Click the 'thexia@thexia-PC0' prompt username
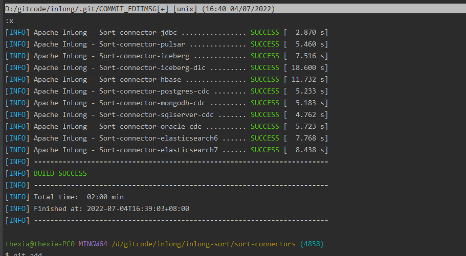 (40, 244)
